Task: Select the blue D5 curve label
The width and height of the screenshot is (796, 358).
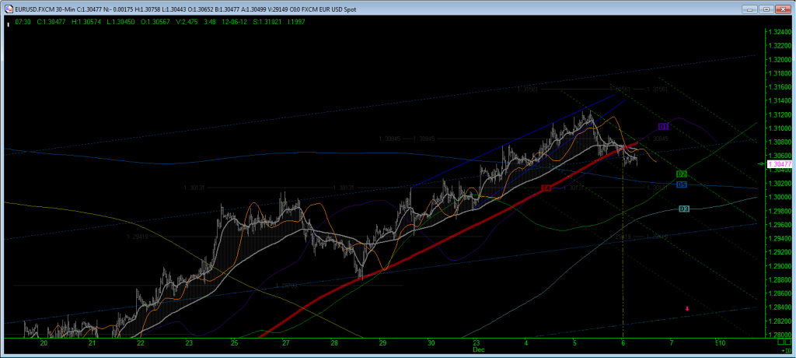Action: coord(681,184)
